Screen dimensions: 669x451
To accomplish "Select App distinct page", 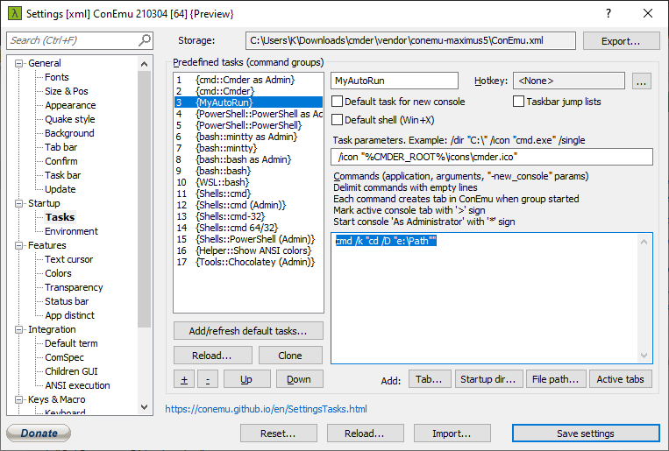I will pyautogui.click(x=69, y=315).
